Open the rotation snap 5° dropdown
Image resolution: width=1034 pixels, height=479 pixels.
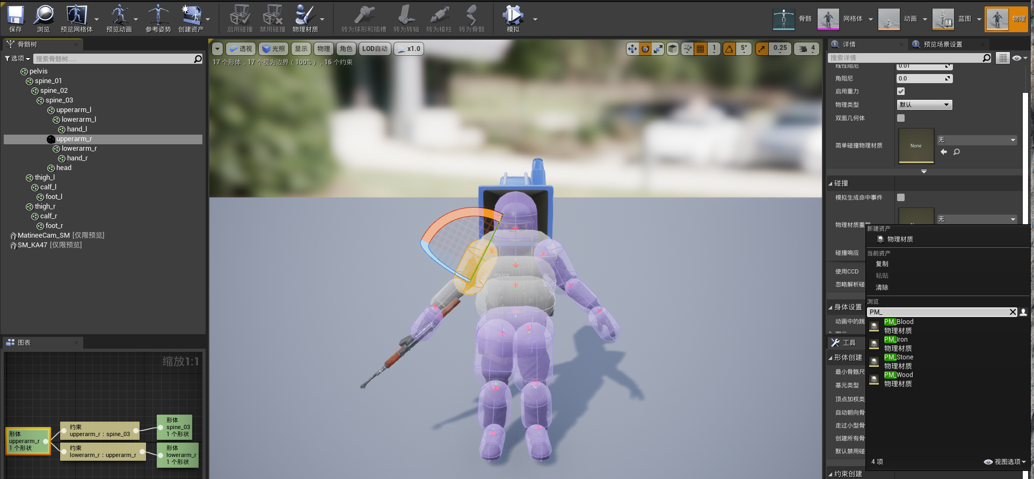point(744,49)
